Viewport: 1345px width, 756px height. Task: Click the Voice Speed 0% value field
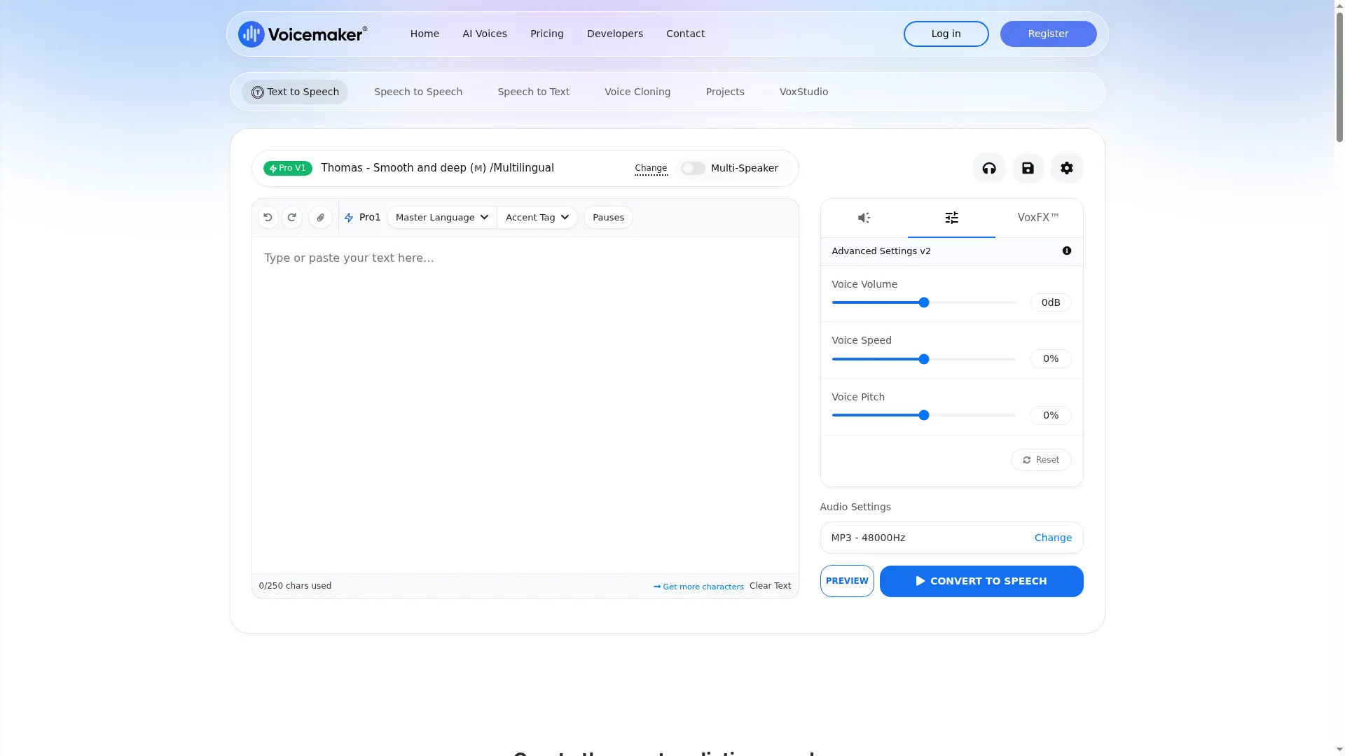pos(1051,358)
